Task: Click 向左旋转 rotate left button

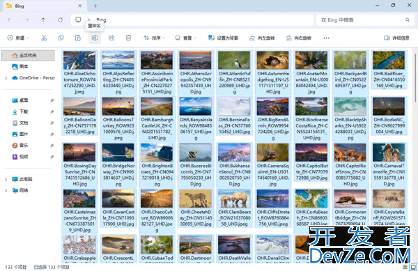Action: coord(262,38)
